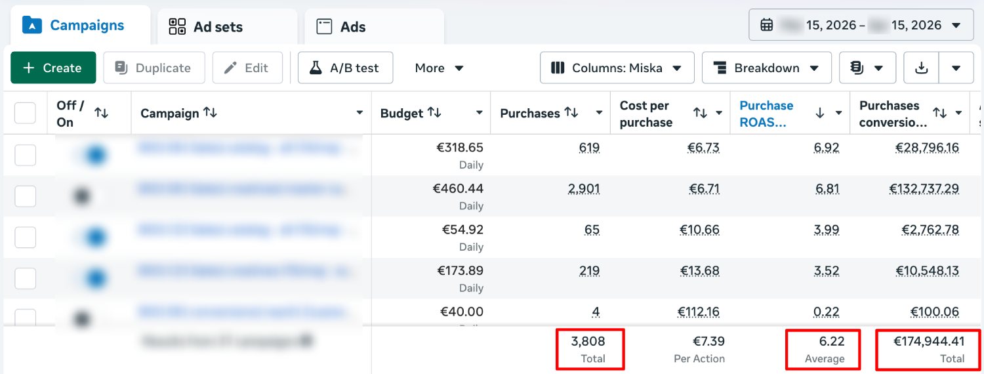Click the 3,808 total purchases figure
984x374 pixels.
coord(588,341)
